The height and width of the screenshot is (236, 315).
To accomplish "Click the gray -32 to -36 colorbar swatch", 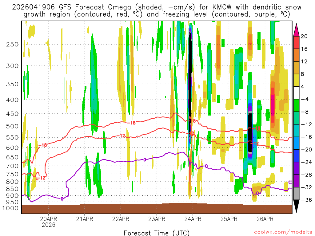I will tap(296, 194).
